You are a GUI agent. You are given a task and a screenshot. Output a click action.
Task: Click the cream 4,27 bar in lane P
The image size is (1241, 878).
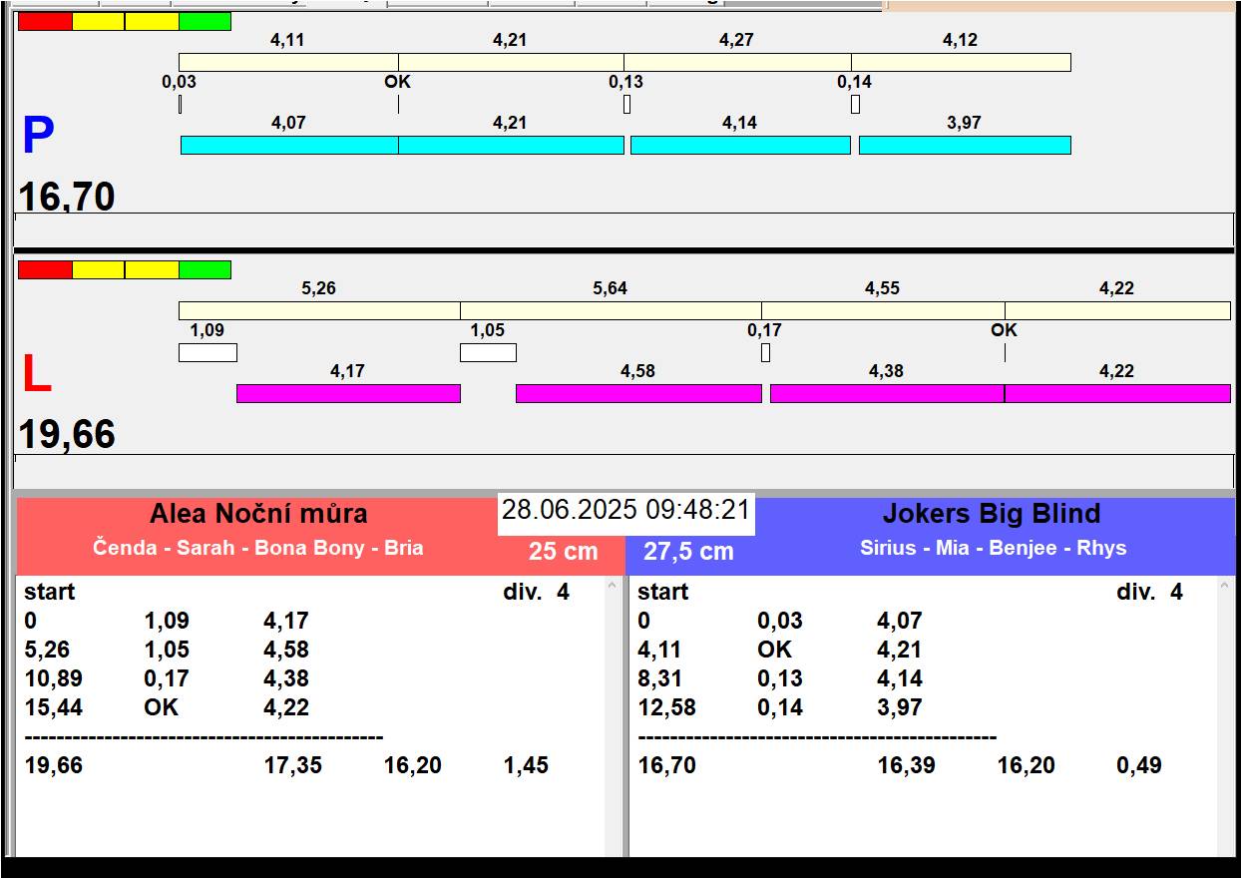pos(736,62)
